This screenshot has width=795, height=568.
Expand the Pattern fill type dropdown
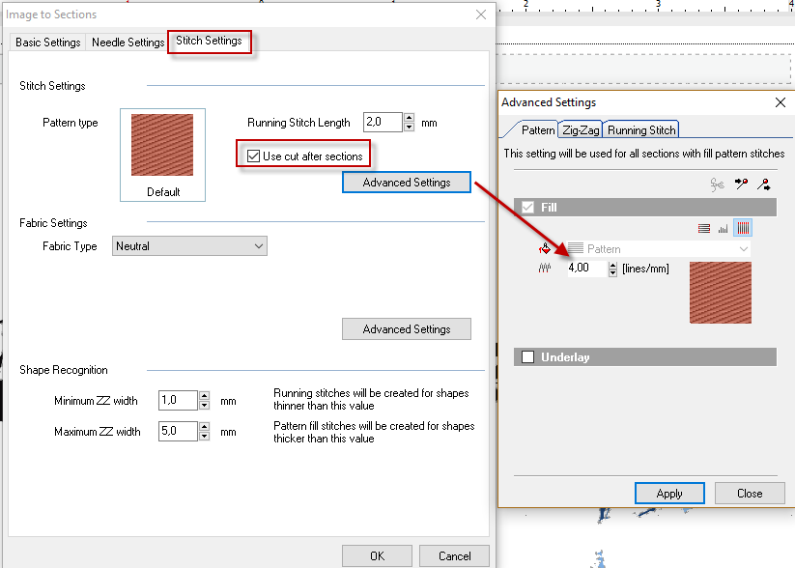coord(659,249)
